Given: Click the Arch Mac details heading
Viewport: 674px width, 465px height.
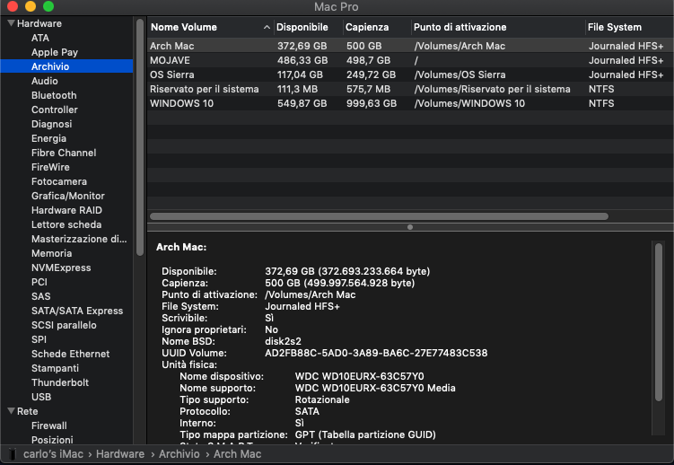Looking at the screenshot, I should click(181, 247).
